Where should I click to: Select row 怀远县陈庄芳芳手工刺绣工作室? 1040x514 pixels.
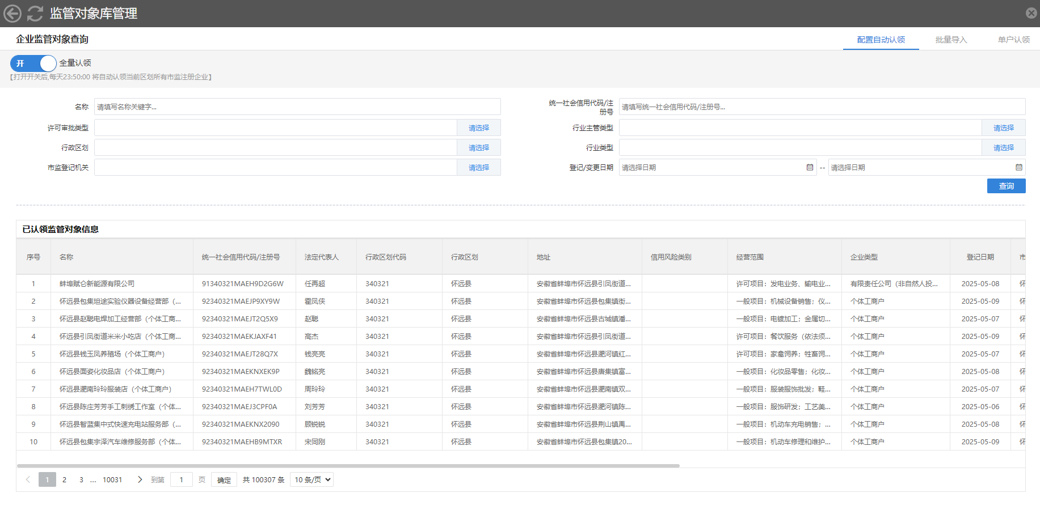pos(520,406)
